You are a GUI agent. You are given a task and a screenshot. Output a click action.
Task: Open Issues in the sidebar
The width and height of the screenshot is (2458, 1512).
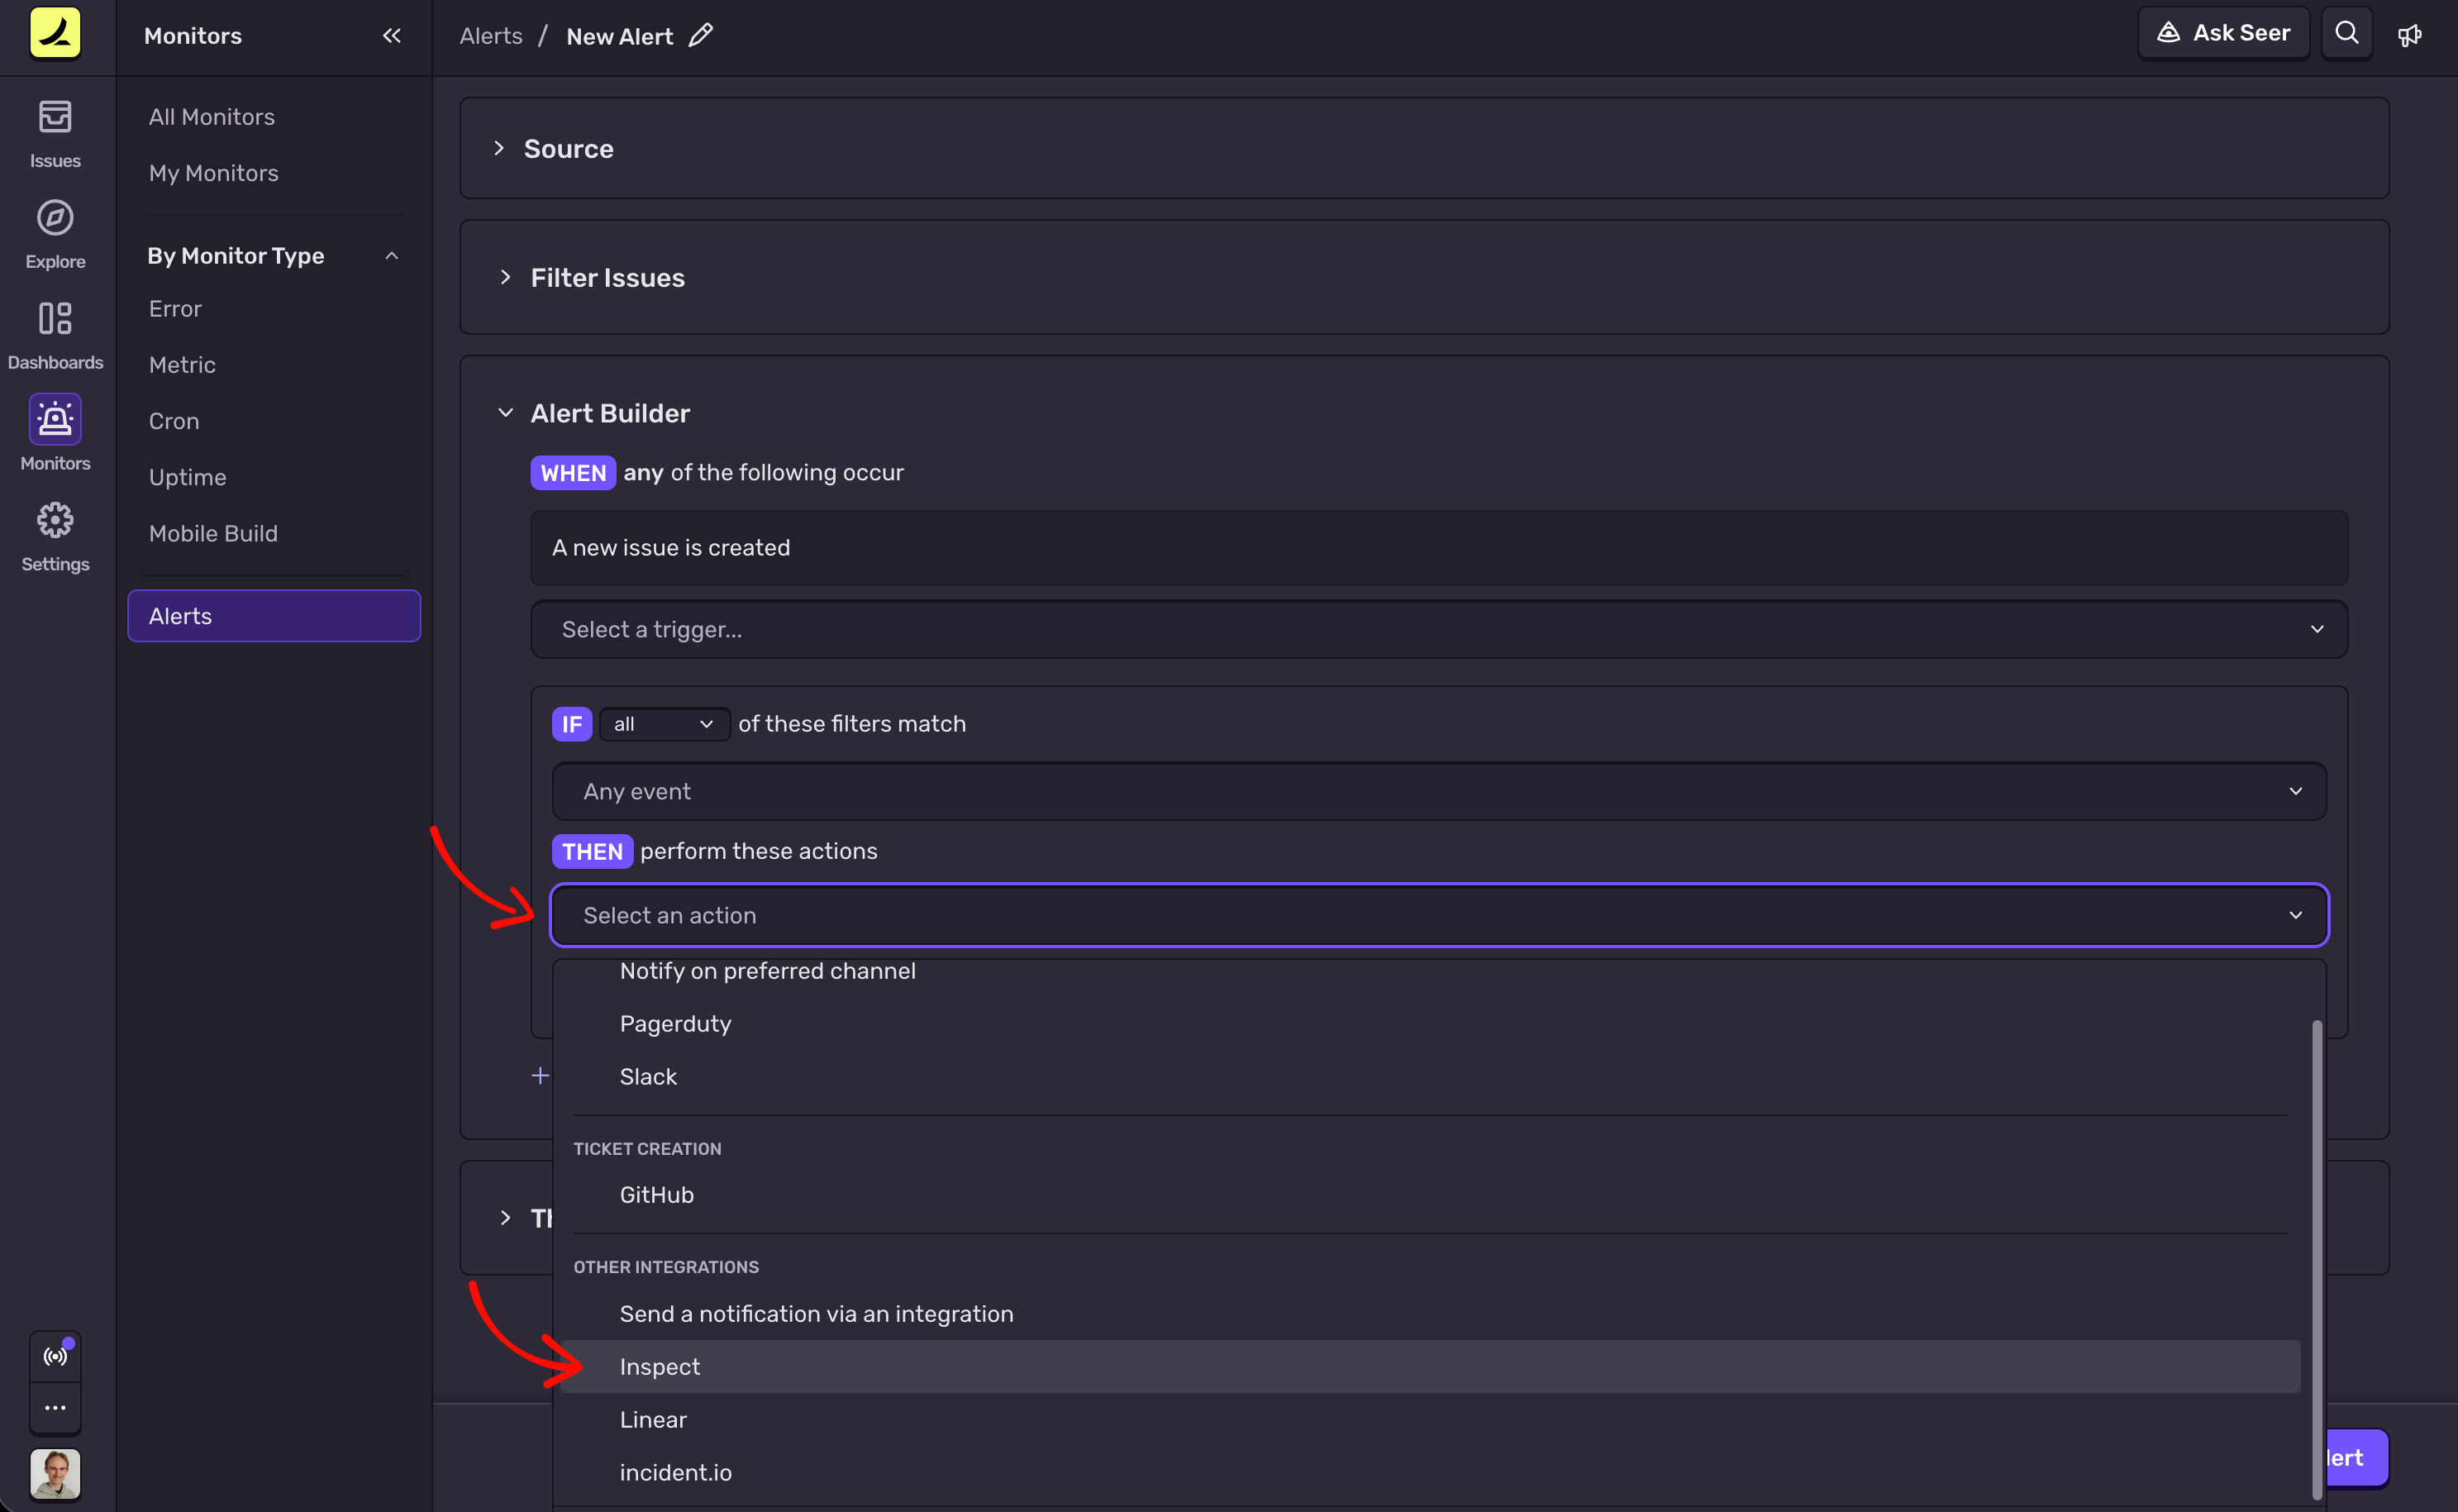pos(55,135)
